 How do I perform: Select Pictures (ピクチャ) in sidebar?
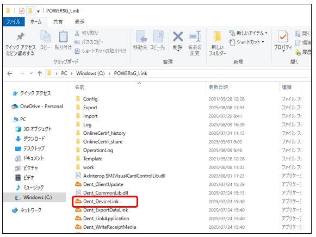click(x=27, y=168)
